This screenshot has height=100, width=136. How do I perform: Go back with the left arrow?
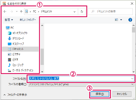(x=5, y=11)
